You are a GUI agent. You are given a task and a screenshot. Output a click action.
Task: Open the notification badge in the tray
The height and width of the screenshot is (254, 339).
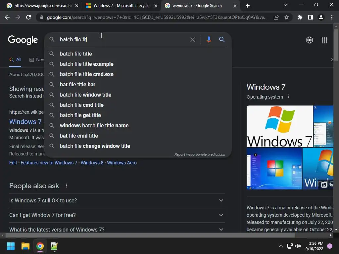tap(330, 246)
